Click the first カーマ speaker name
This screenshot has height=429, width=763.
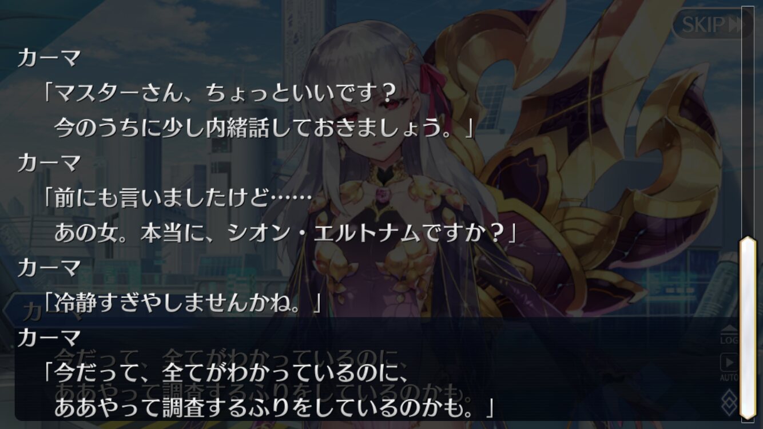click(49, 58)
